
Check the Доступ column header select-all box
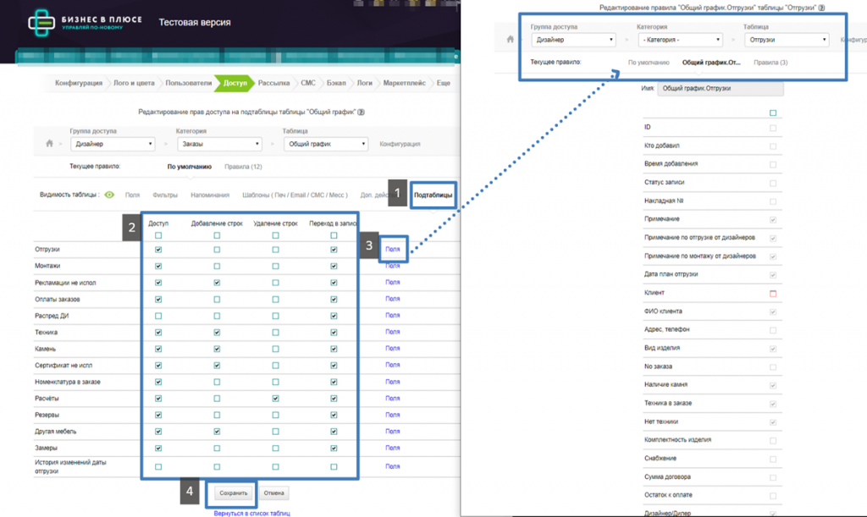click(x=158, y=236)
